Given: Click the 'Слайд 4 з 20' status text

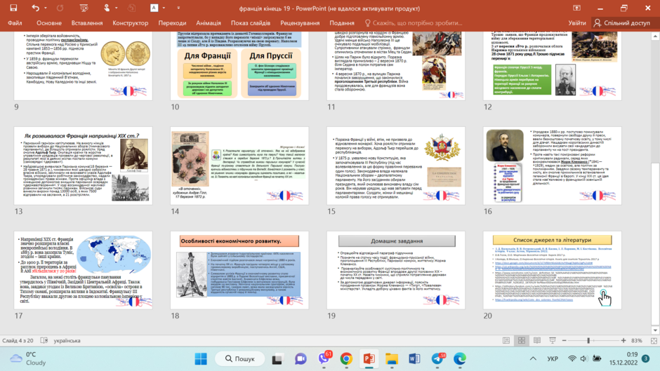Looking at the screenshot, I should 18,341.
